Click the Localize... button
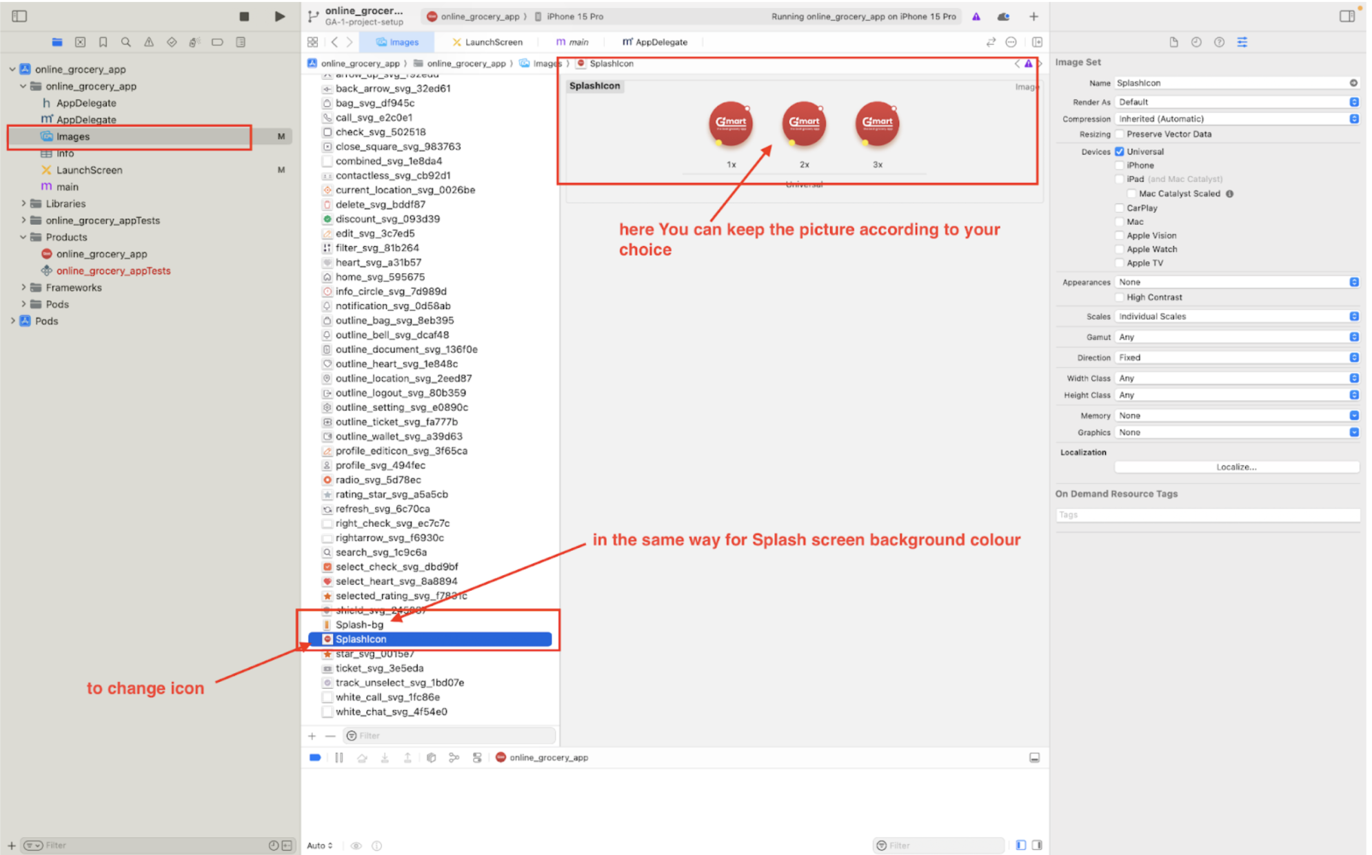The image size is (1372, 855). tap(1236, 467)
